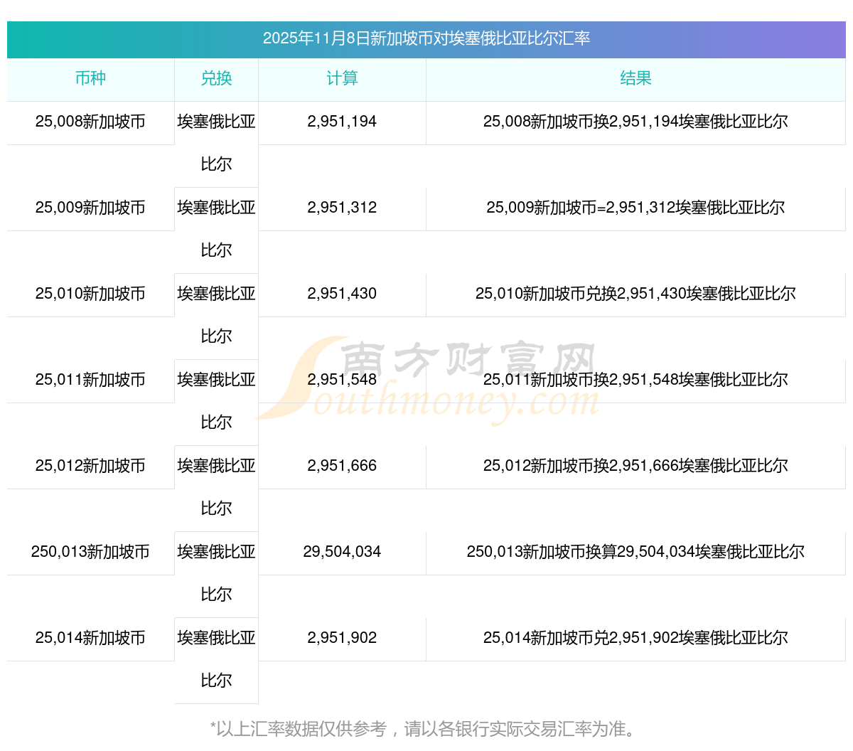
Task: Click 2,951,902 in the 计算 column
Action: point(342,638)
